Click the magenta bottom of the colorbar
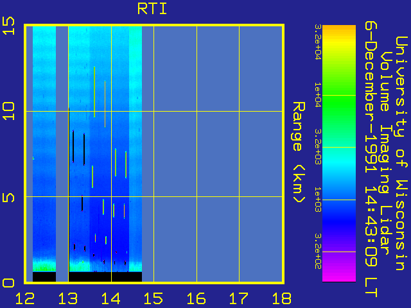Screen dimensions: 411x308 click(339, 275)
